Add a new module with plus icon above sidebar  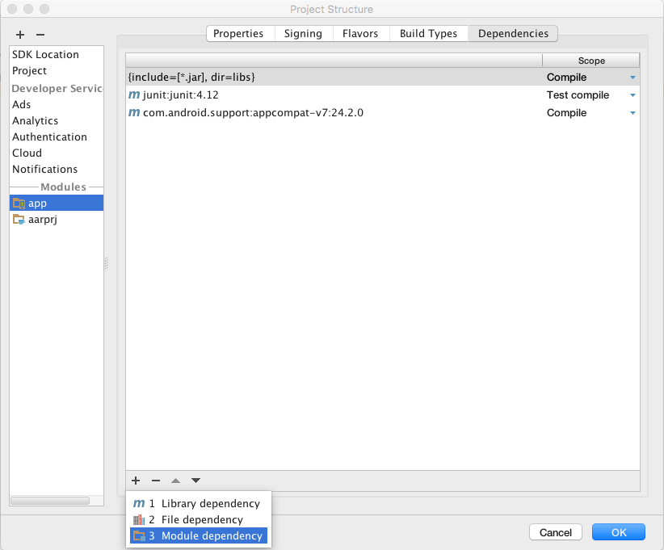(x=20, y=35)
